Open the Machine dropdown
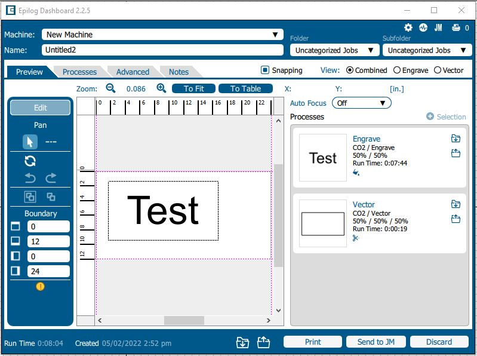Screen dimensions: 477x356 click(162, 35)
